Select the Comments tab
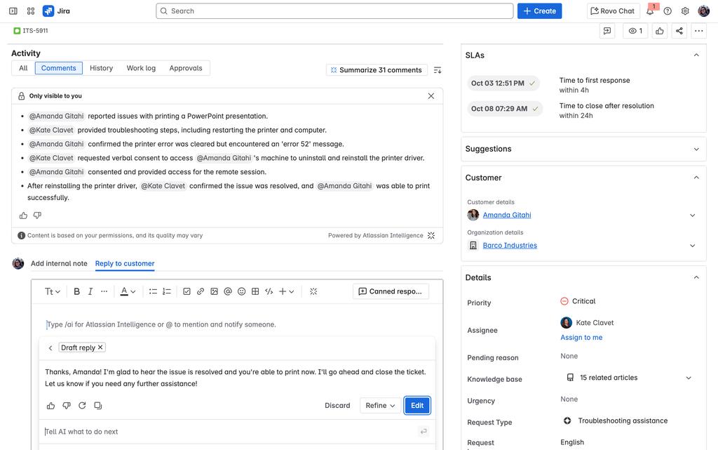Viewport: 718px width, 450px height. (59, 68)
